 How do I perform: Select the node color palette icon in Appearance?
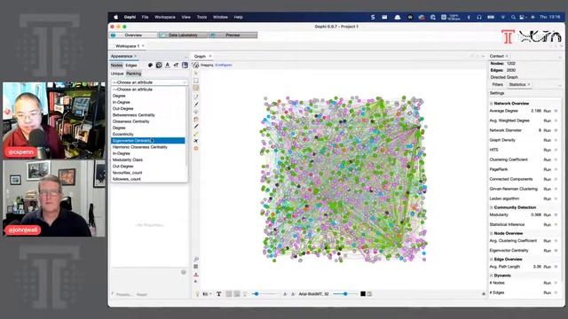click(150, 65)
